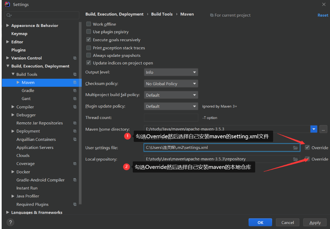Click project-level icon beside Build Tools
Screen dimensions: 330x229
pyautogui.click(x=75, y=74)
